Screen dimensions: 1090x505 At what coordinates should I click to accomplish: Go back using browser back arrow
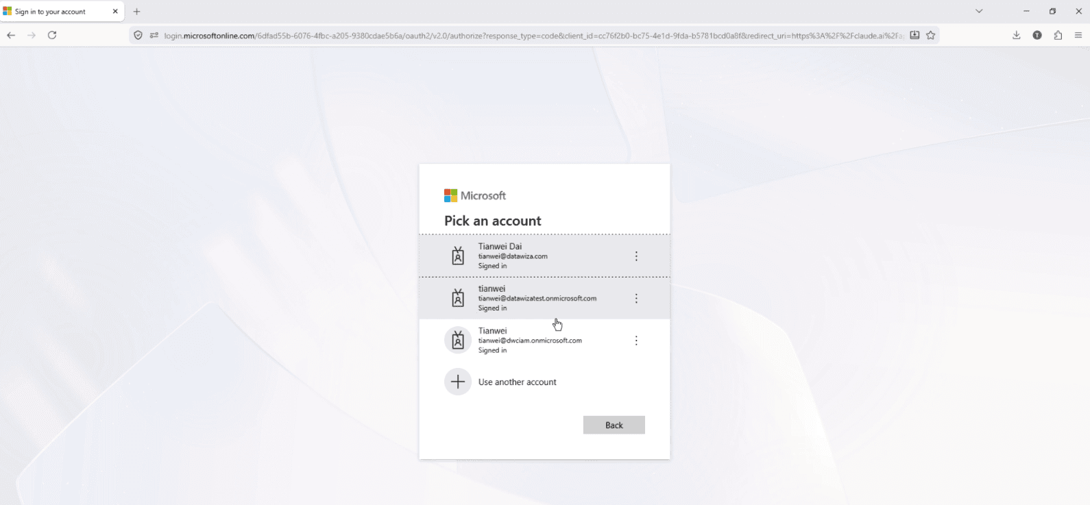(x=11, y=35)
